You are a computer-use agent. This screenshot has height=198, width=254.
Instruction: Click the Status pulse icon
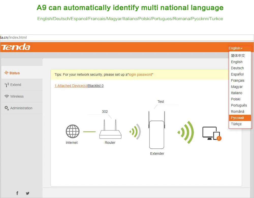click(x=6, y=73)
